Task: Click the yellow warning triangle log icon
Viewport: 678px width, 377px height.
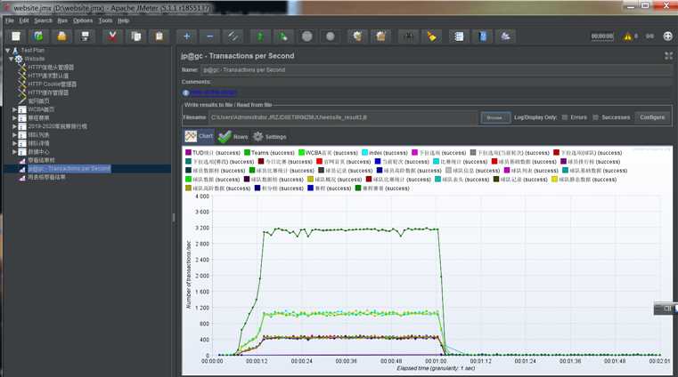Action: [627, 36]
